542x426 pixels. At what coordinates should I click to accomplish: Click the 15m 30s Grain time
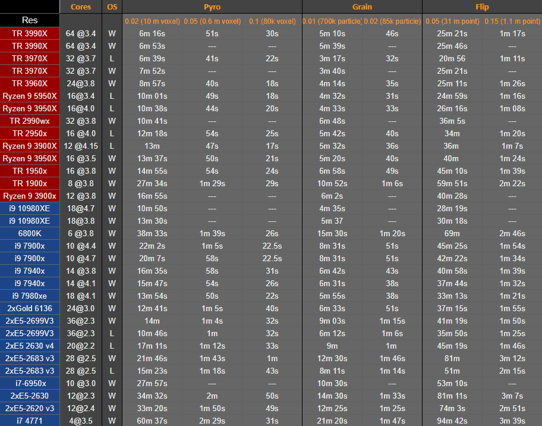[332, 233]
